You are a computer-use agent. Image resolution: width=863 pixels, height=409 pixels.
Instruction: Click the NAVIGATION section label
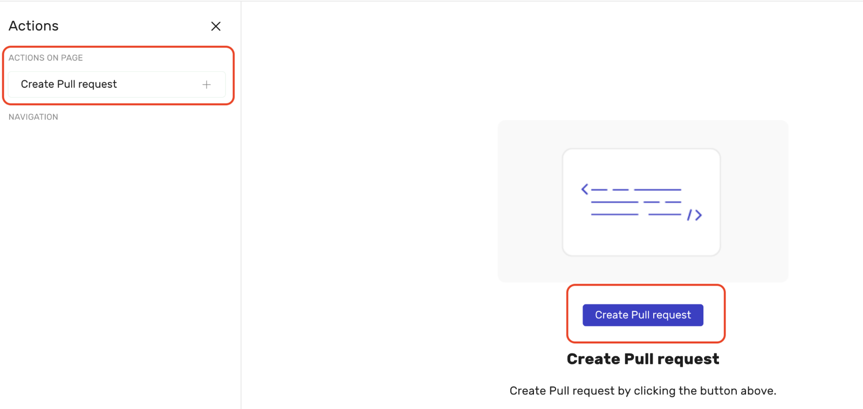[33, 117]
